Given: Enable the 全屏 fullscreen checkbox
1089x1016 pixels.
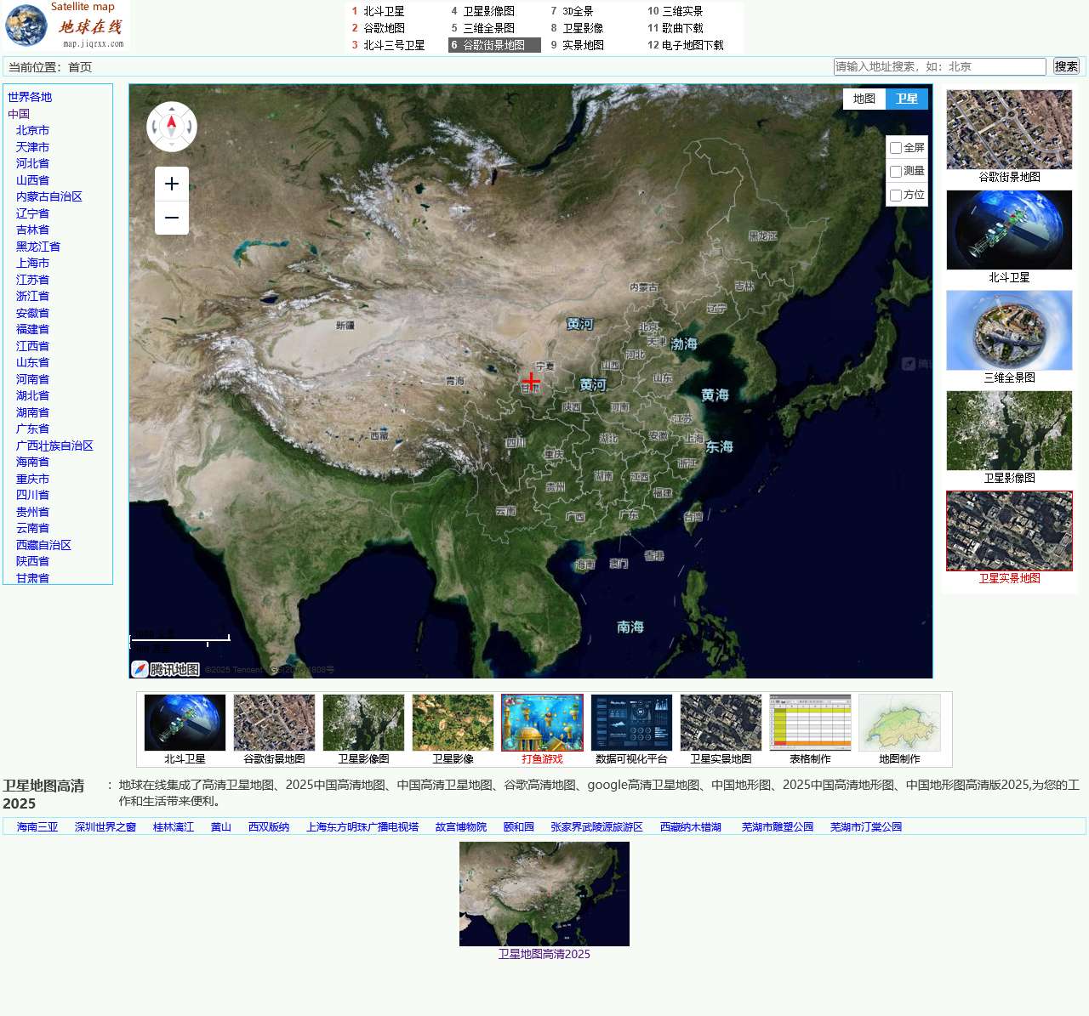Looking at the screenshot, I should (x=895, y=147).
